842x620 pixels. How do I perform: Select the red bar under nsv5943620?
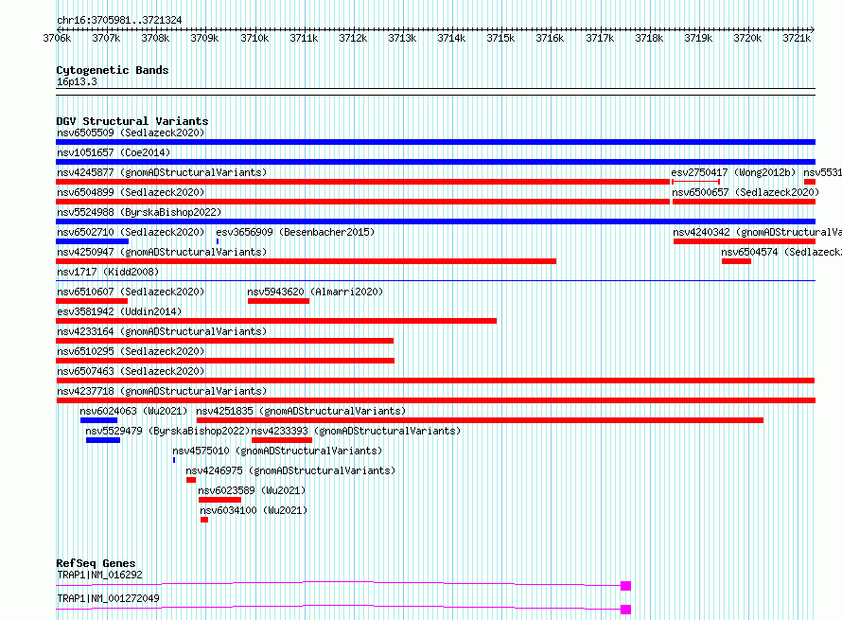(278, 301)
